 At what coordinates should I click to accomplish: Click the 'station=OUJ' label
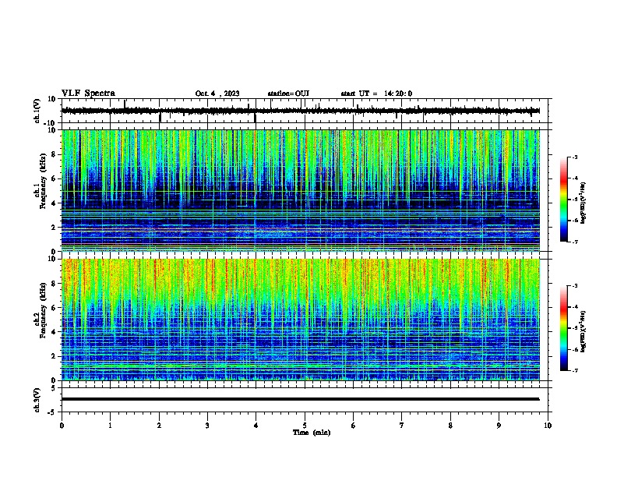pos(288,94)
